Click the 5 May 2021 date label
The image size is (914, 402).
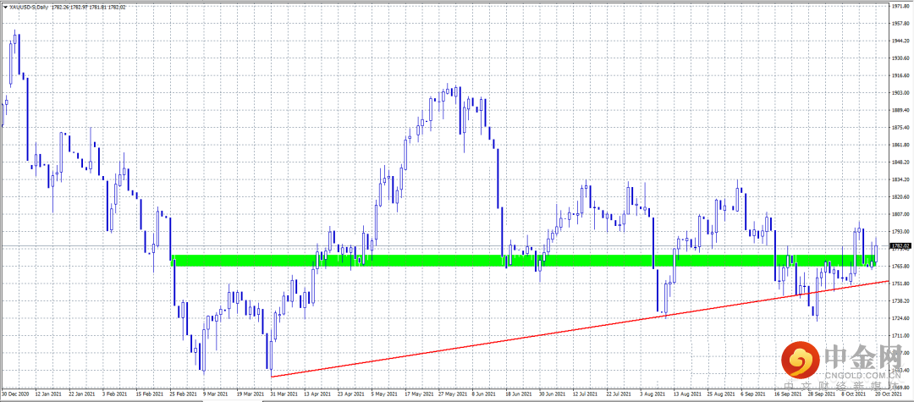pyautogui.click(x=385, y=394)
